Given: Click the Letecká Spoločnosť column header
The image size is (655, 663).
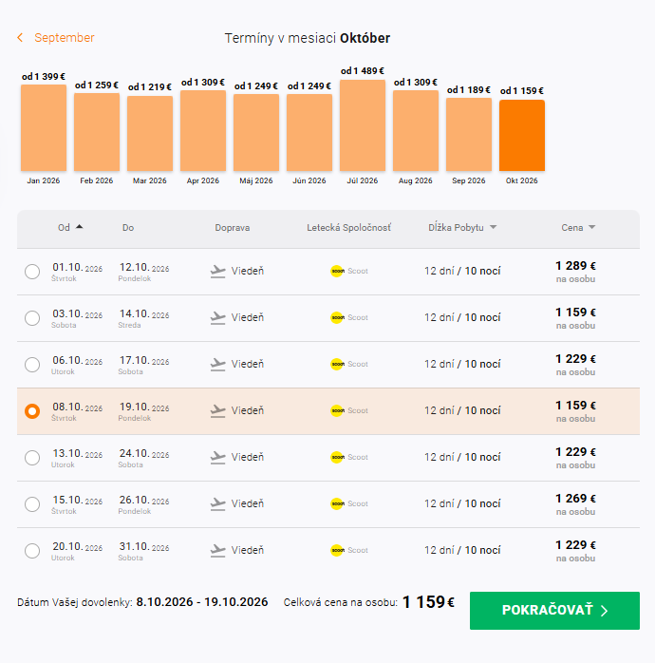Looking at the screenshot, I should click(x=348, y=228).
